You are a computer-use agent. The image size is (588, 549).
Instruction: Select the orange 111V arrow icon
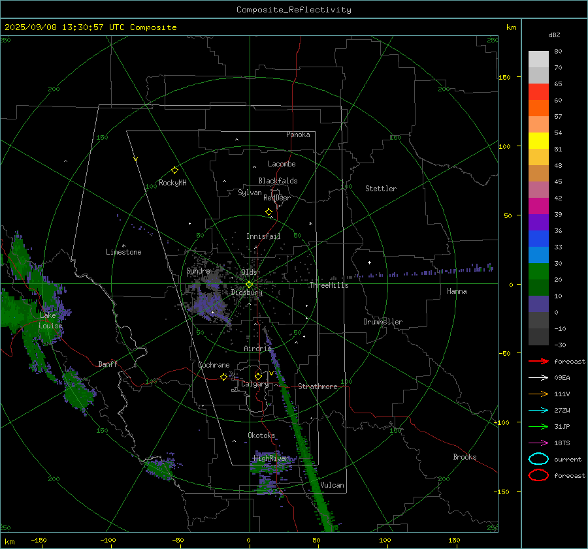pos(538,394)
